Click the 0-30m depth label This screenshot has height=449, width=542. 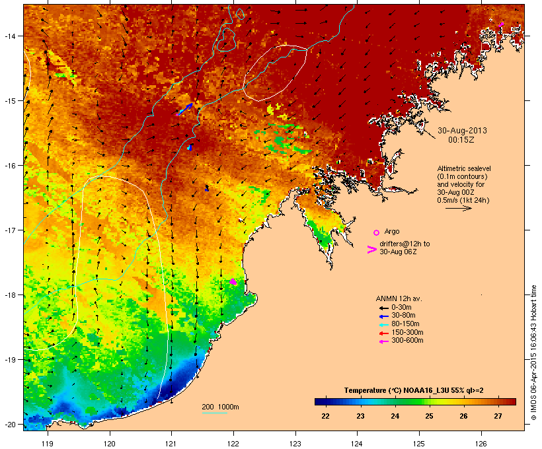click(401, 308)
